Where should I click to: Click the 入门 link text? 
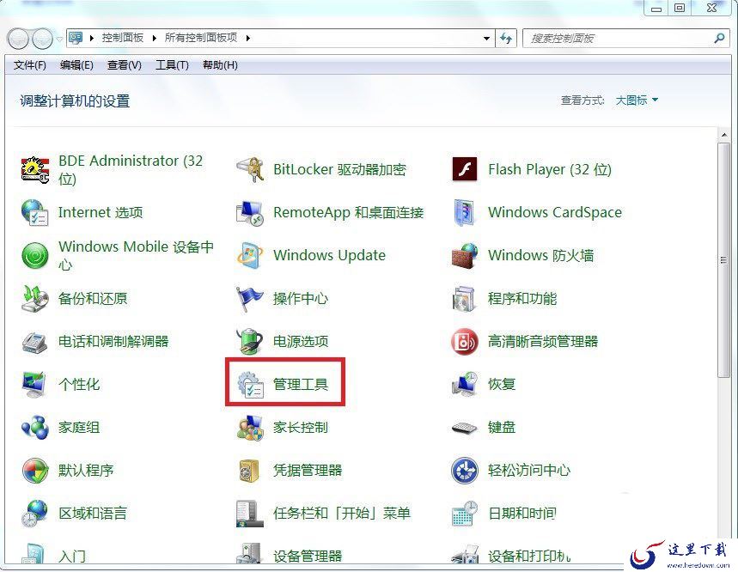[72, 556]
